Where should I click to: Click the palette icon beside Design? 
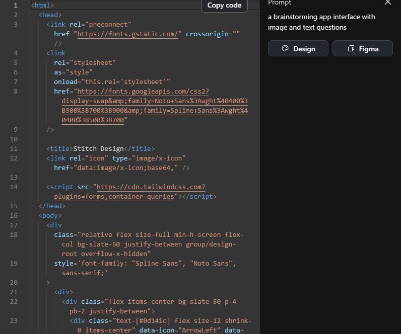pyautogui.click(x=285, y=49)
